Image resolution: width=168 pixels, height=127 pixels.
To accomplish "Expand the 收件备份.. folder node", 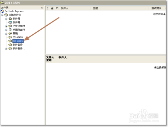I will tap(6, 49).
